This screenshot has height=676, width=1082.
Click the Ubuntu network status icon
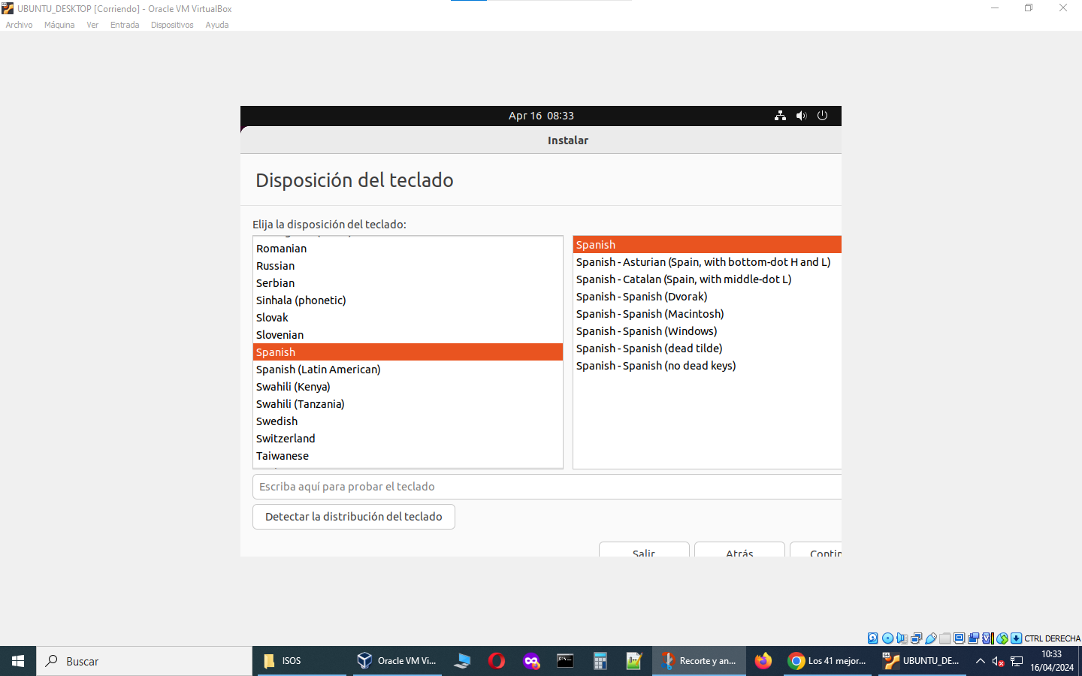point(780,116)
